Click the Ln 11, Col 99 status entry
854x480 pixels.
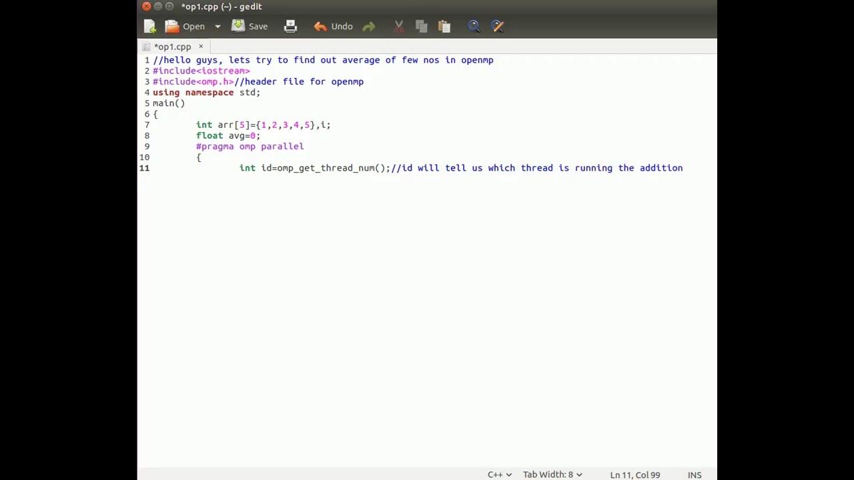point(634,475)
